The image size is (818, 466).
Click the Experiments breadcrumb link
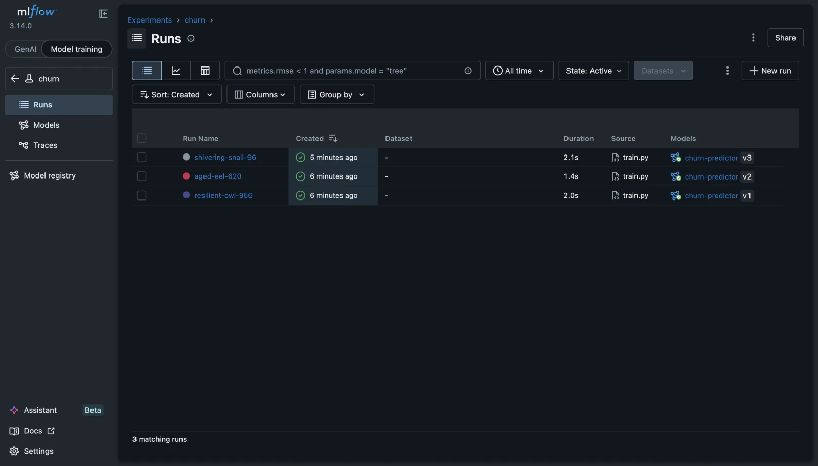tap(149, 20)
